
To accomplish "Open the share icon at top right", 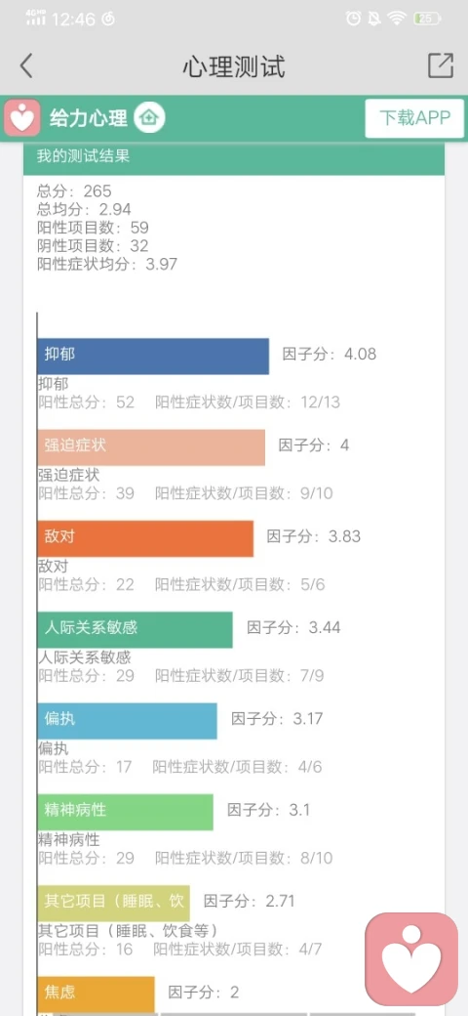I will pos(440,66).
